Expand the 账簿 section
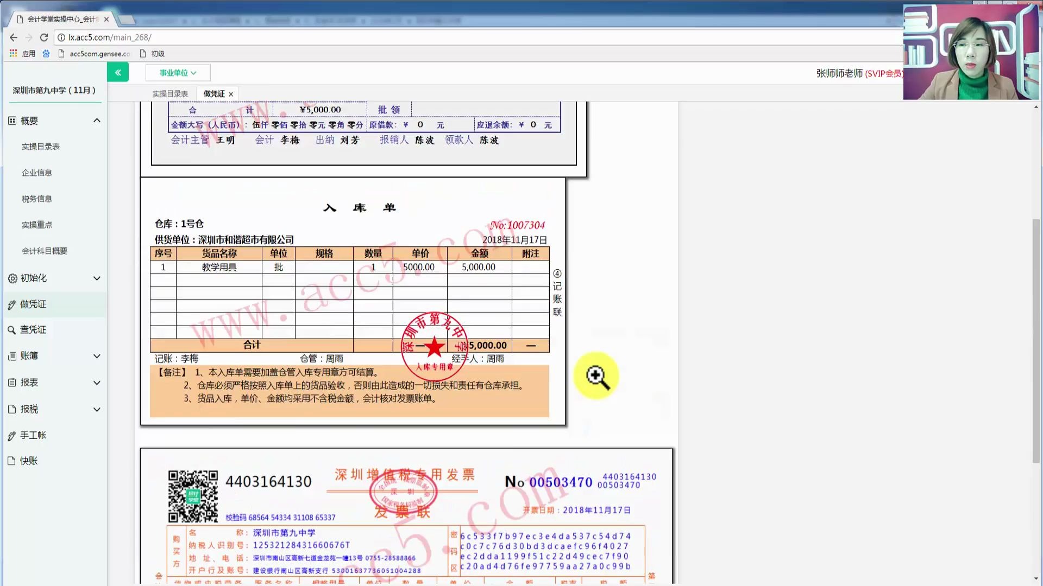Screen dimensions: 1043x586 pos(97,356)
